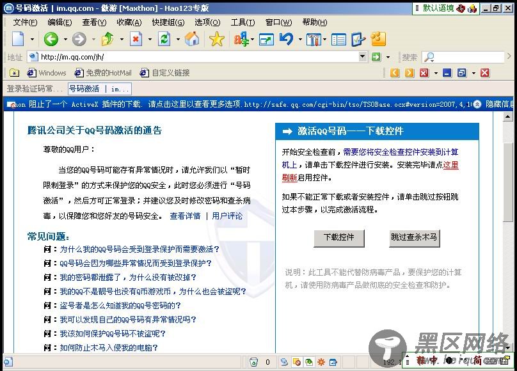Click favorites folder icon on links bar
The height and width of the screenshot is (371, 517).
point(15,73)
